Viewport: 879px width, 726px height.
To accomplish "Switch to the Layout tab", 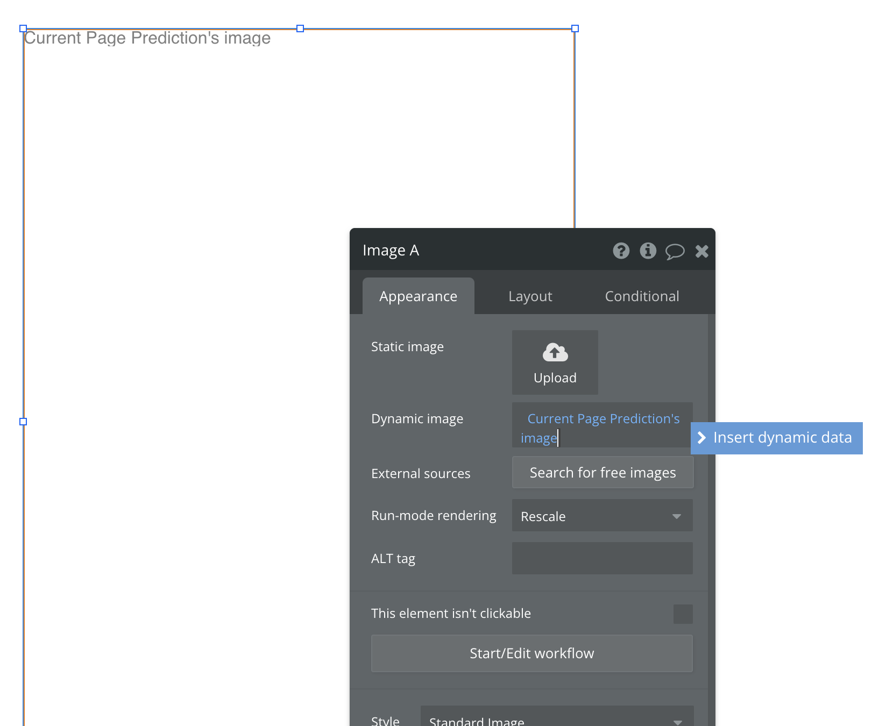I will (x=530, y=296).
